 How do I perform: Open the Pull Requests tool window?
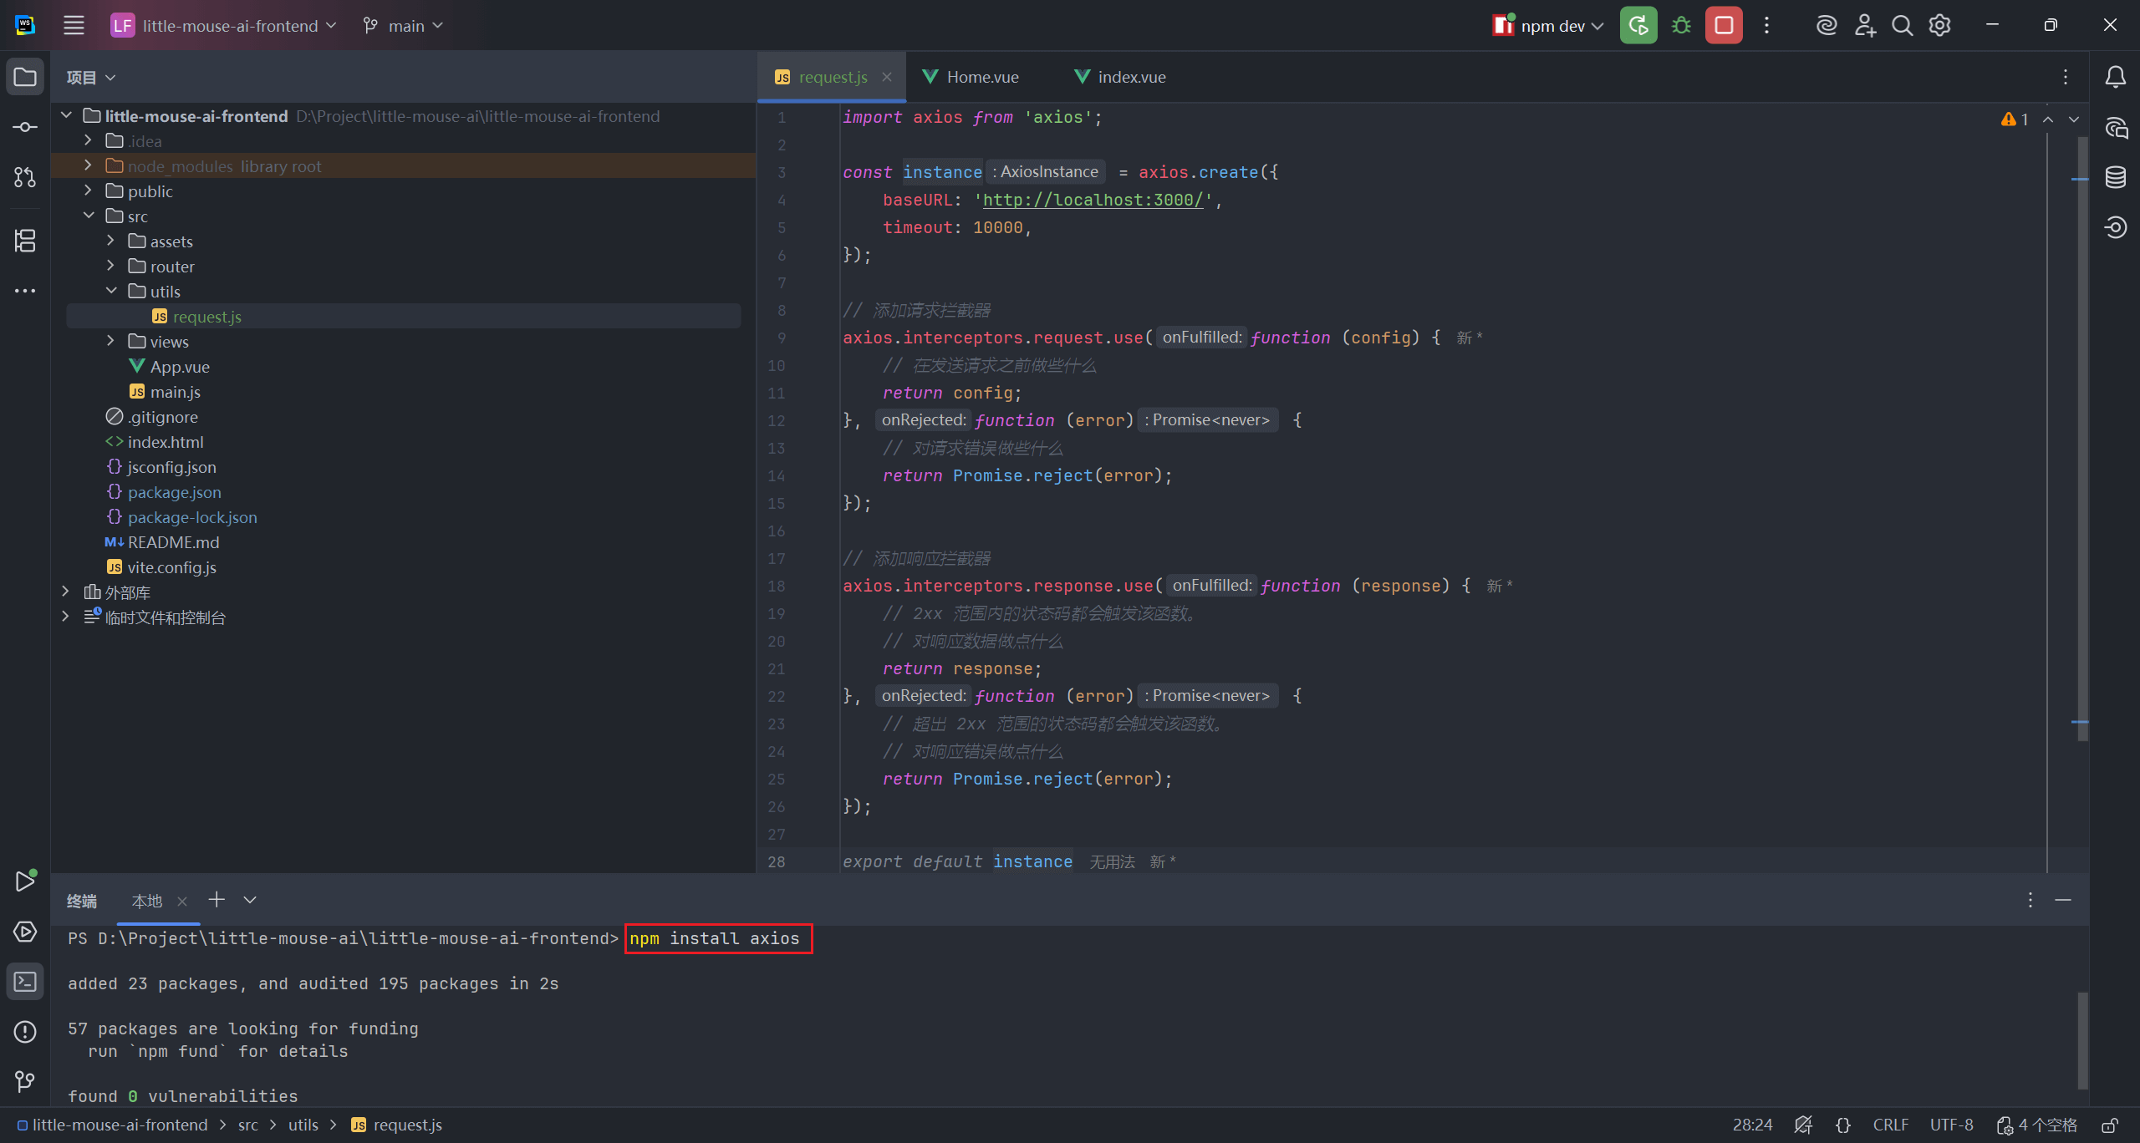25,177
